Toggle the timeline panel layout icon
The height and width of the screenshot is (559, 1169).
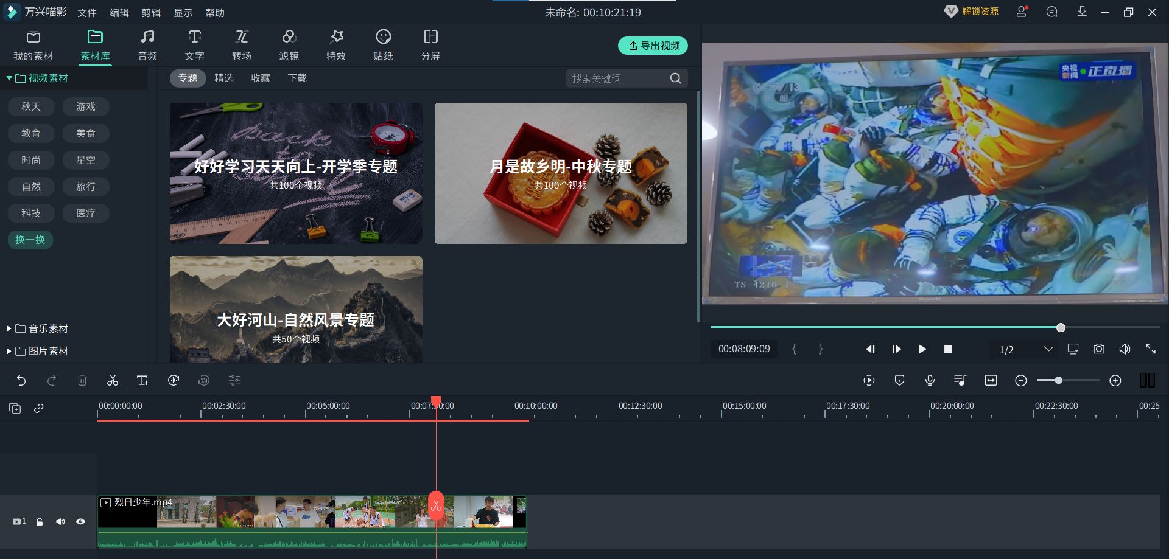point(1147,381)
